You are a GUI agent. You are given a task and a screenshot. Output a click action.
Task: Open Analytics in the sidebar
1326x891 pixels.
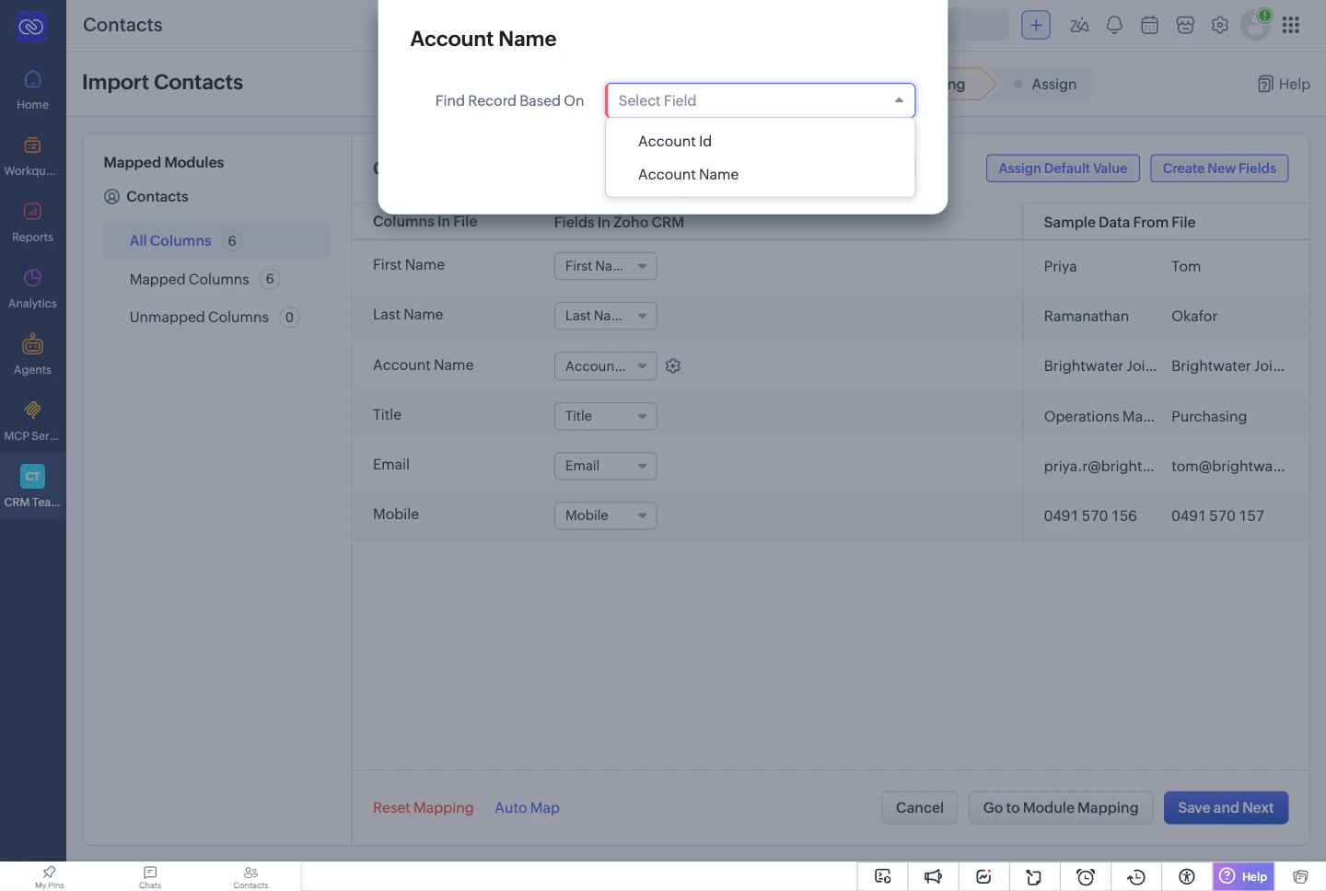(32, 289)
